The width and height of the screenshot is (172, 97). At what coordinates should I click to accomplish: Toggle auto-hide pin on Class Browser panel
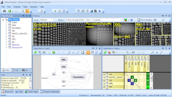[27, 16]
